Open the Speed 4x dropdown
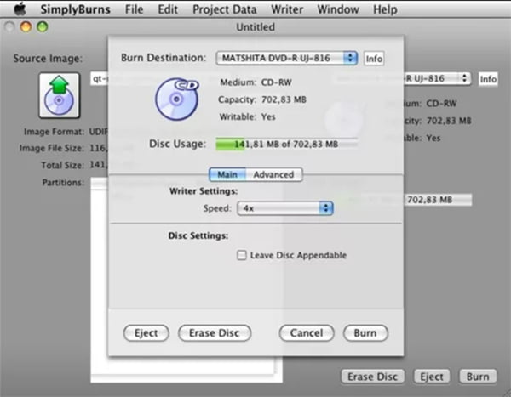The image size is (511, 397). click(x=285, y=208)
